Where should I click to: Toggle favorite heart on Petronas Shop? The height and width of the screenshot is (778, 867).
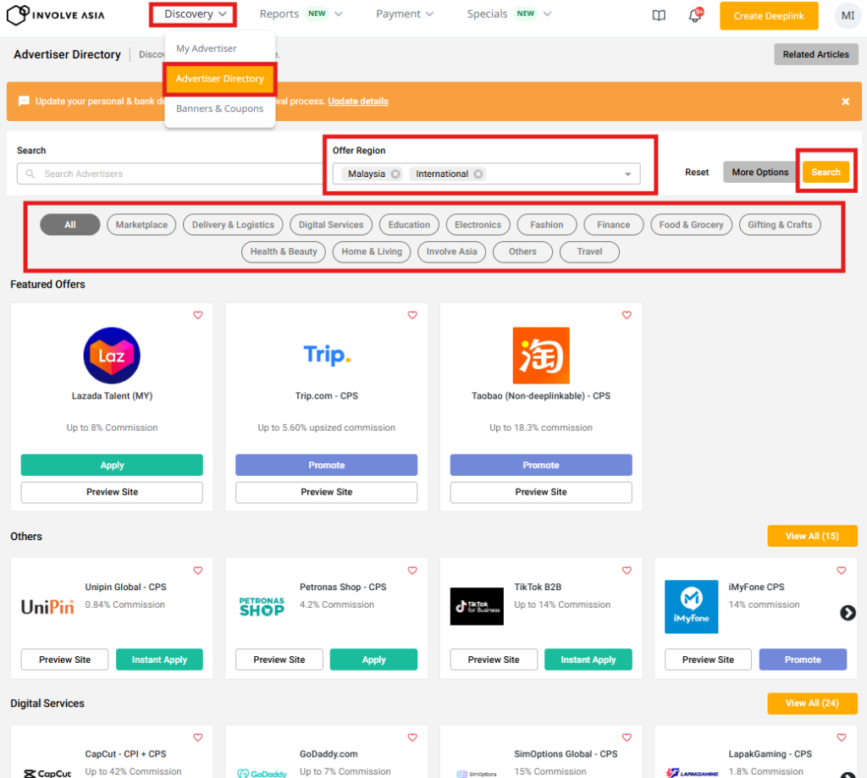[412, 571]
